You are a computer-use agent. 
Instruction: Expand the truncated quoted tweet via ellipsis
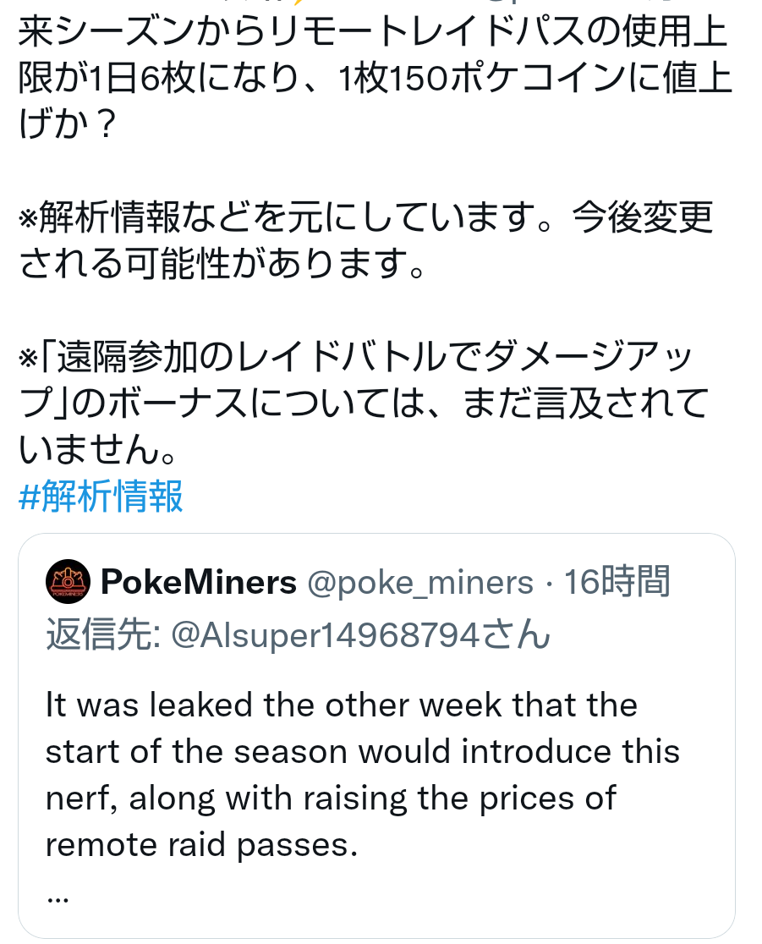(58, 896)
